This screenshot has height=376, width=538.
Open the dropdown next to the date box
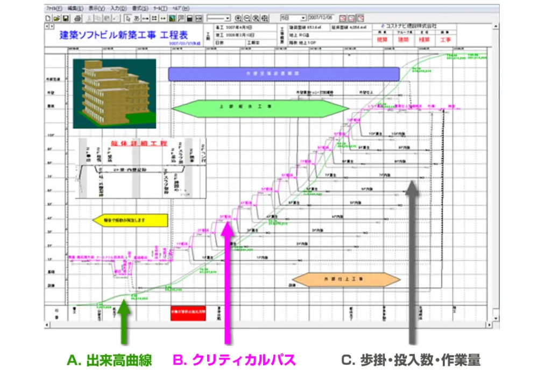pos(303,18)
